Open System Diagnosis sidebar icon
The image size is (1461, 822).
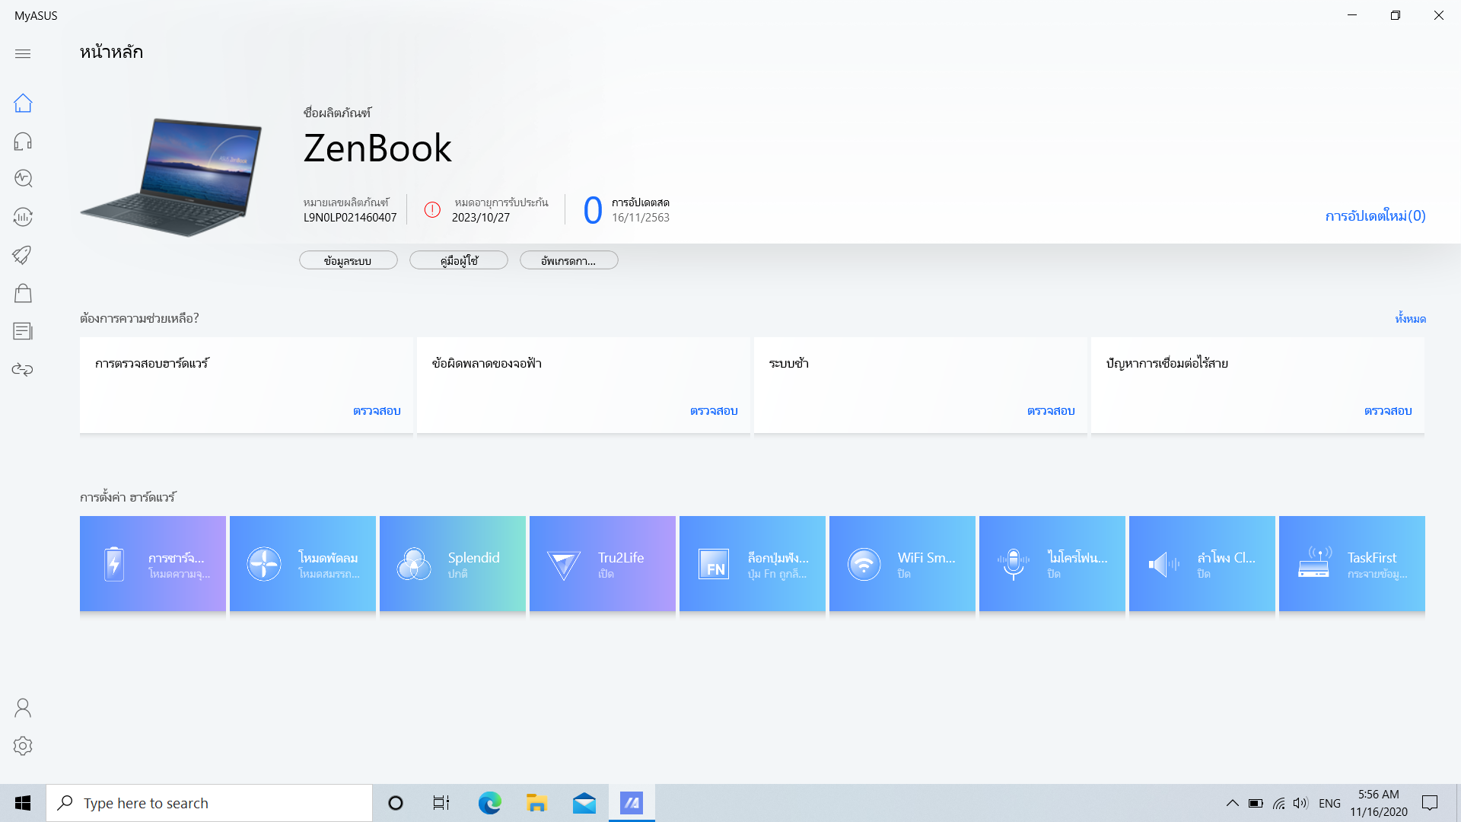[x=23, y=178]
